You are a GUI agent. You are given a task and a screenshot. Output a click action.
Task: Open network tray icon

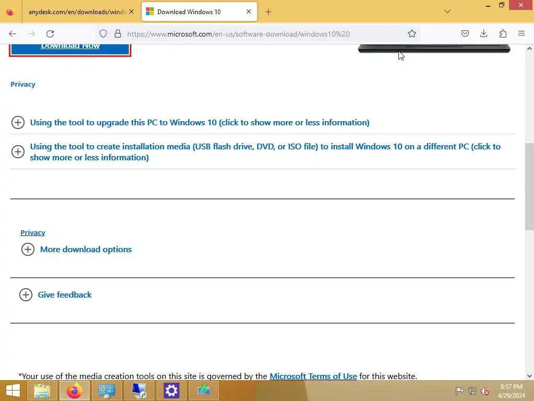(x=472, y=391)
